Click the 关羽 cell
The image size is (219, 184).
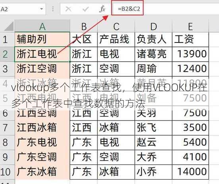(x=153, y=113)
